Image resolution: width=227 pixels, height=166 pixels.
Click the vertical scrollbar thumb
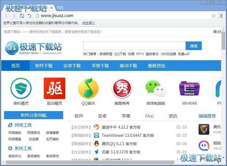click(x=223, y=41)
